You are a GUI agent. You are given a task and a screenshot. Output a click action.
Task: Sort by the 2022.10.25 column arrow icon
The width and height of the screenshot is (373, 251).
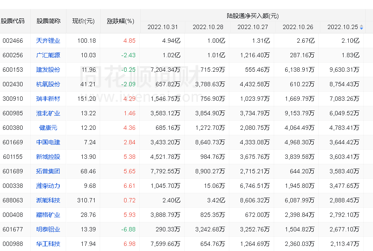(x=361, y=27)
